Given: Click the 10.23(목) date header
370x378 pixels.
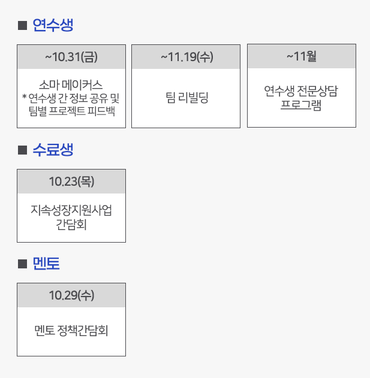Looking at the screenshot, I should [x=71, y=182].
